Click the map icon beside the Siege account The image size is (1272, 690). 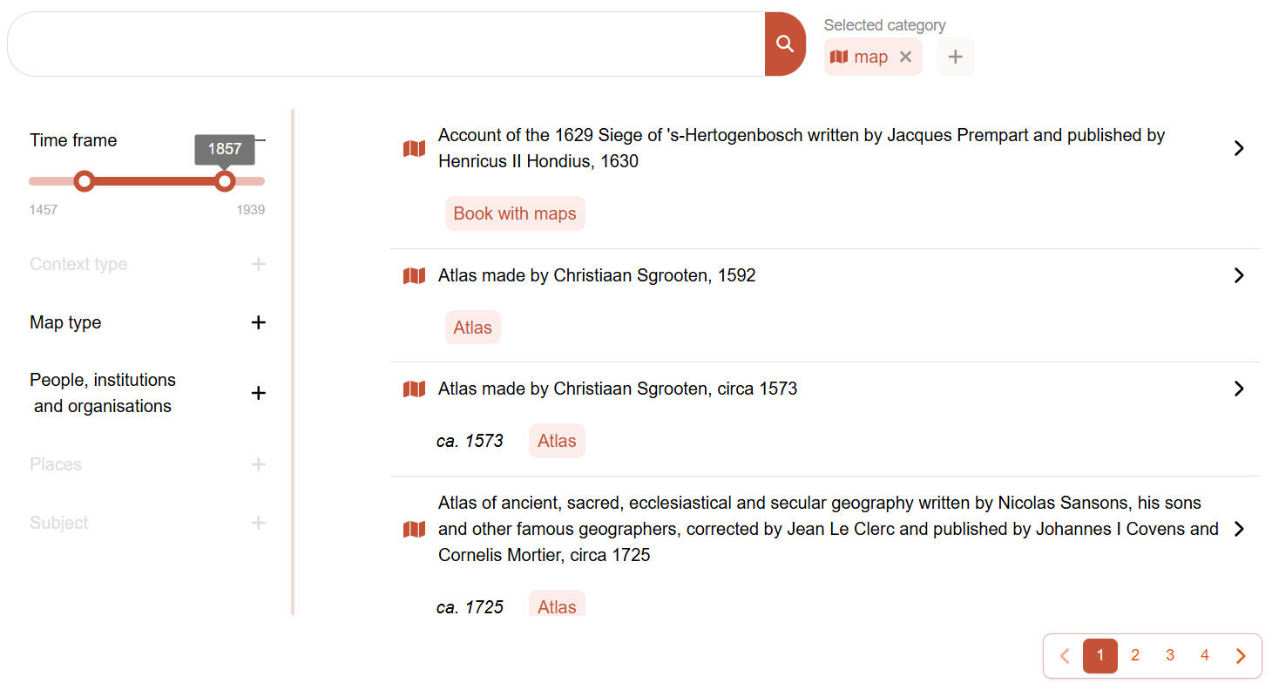(414, 149)
